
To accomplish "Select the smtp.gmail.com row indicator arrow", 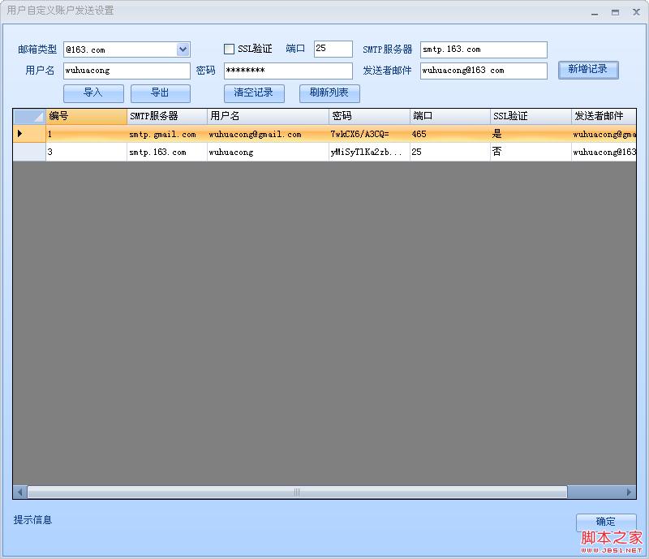I will 20,134.
